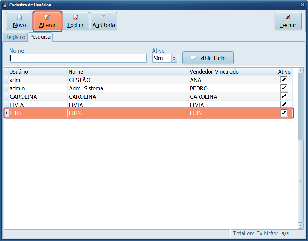
Task: Toggle the Ativo checkbox for LUIS
Action: (x=284, y=113)
